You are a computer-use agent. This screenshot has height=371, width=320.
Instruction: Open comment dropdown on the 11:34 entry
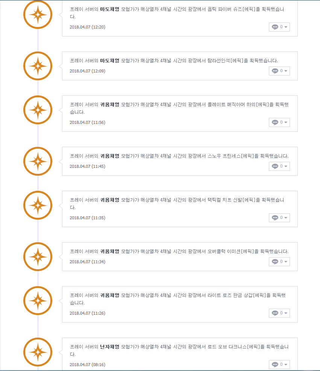click(x=279, y=262)
